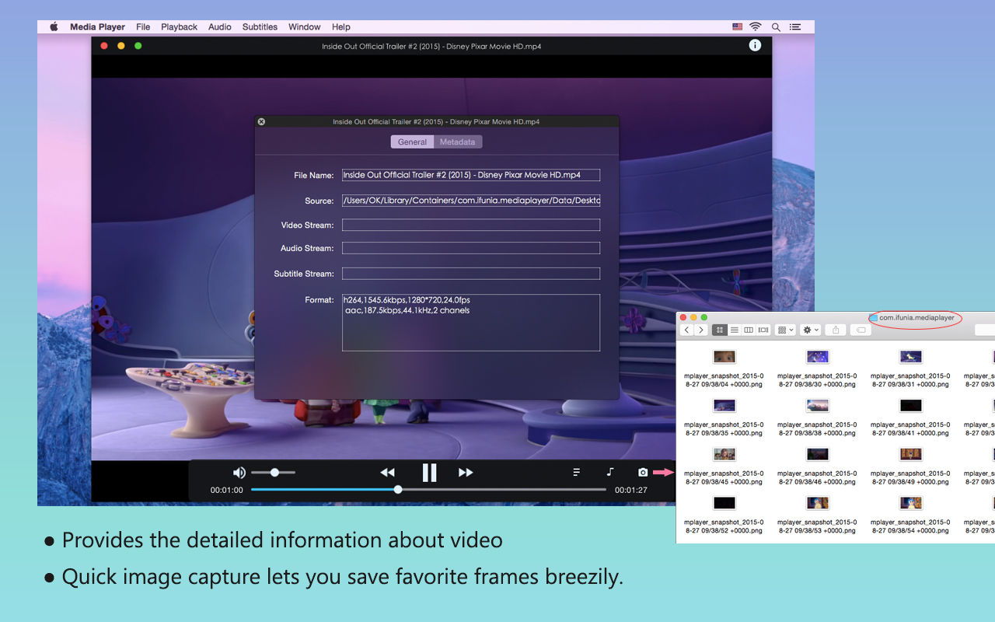Select column view in Finder
The image size is (995, 622).
coord(749,330)
